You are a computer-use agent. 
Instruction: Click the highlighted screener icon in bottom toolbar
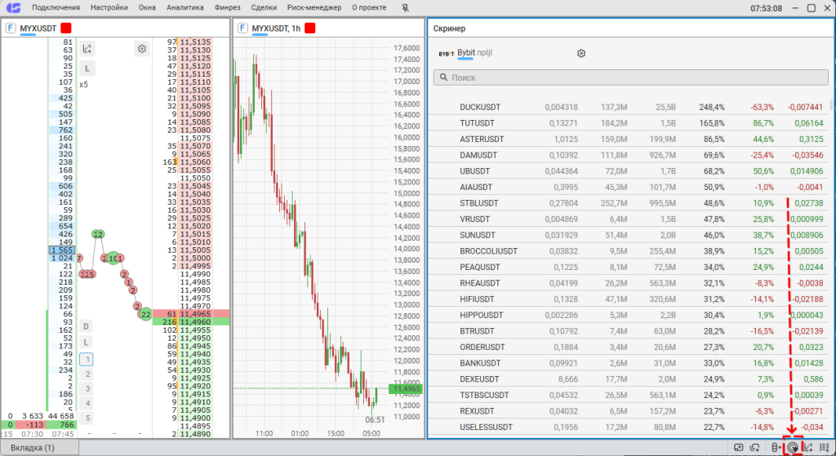pos(792,447)
